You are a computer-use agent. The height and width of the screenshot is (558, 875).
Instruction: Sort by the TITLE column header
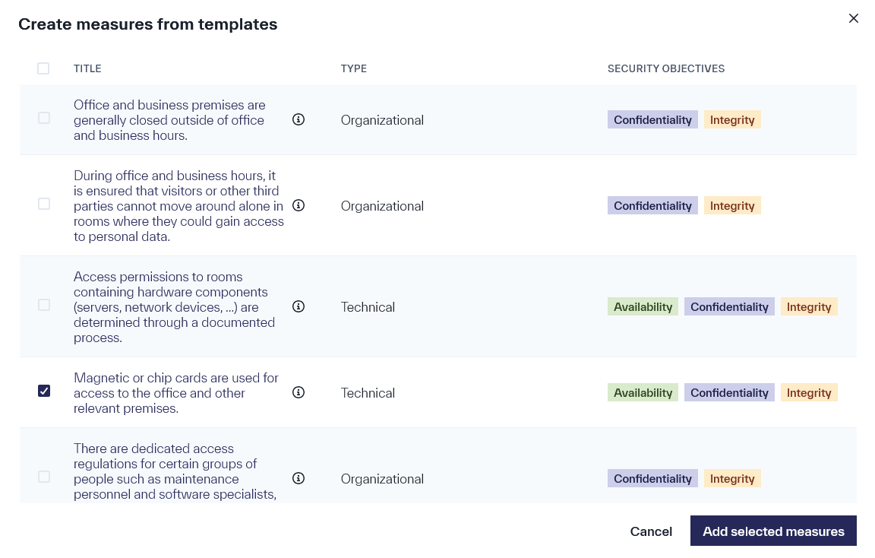[87, 68]
